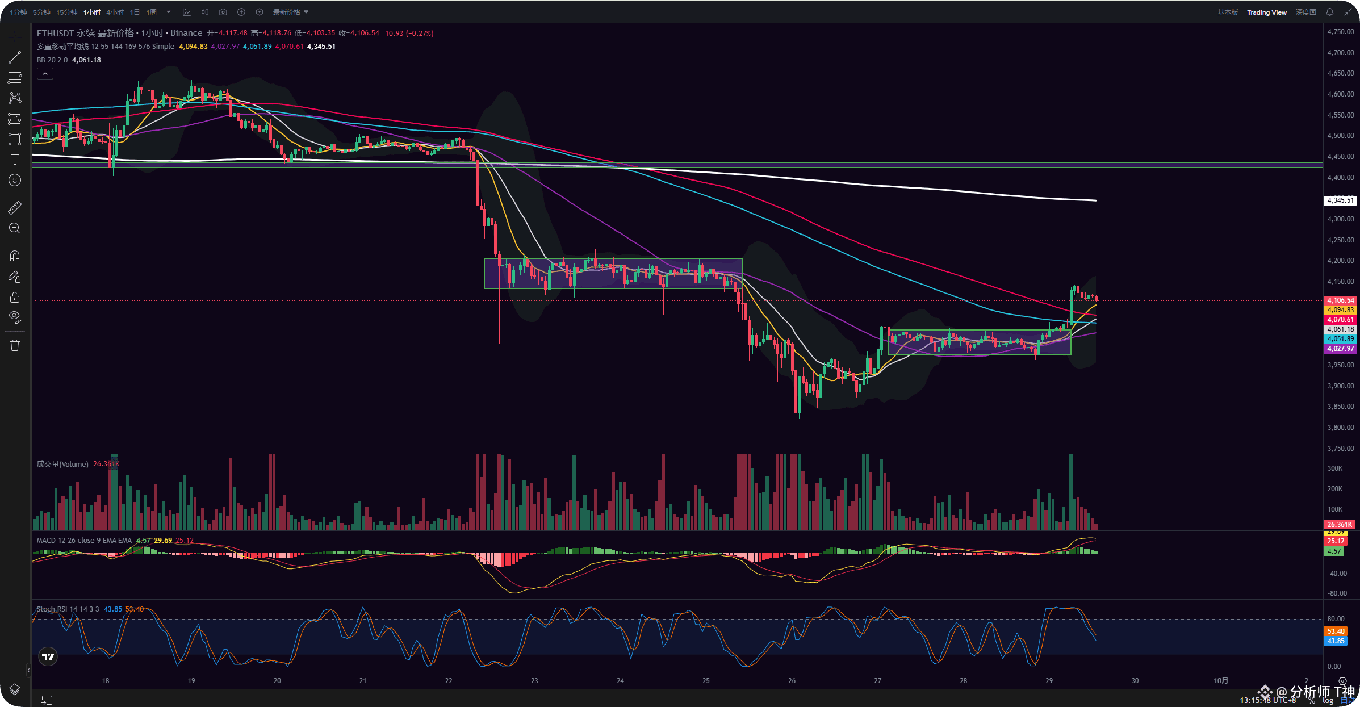Screen dimensions: 1360x707
Task: Select the text annotation tool
Action: click(x=15, y=160)
